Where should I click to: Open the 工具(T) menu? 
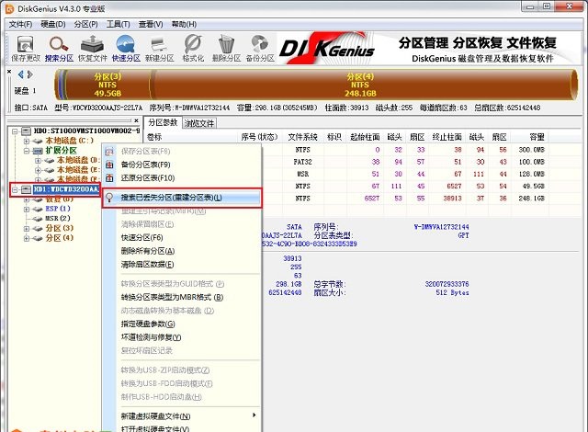tap(119, 25)
